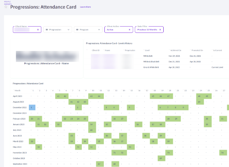
Task: Sort by the Promoted On column header
Action: click(x=197, y=50)
